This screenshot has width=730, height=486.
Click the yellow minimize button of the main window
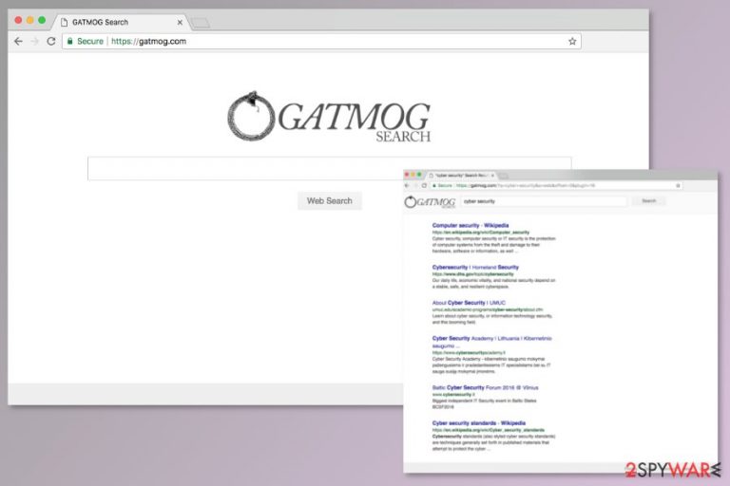pyautogui.click(x=30, y=20)
